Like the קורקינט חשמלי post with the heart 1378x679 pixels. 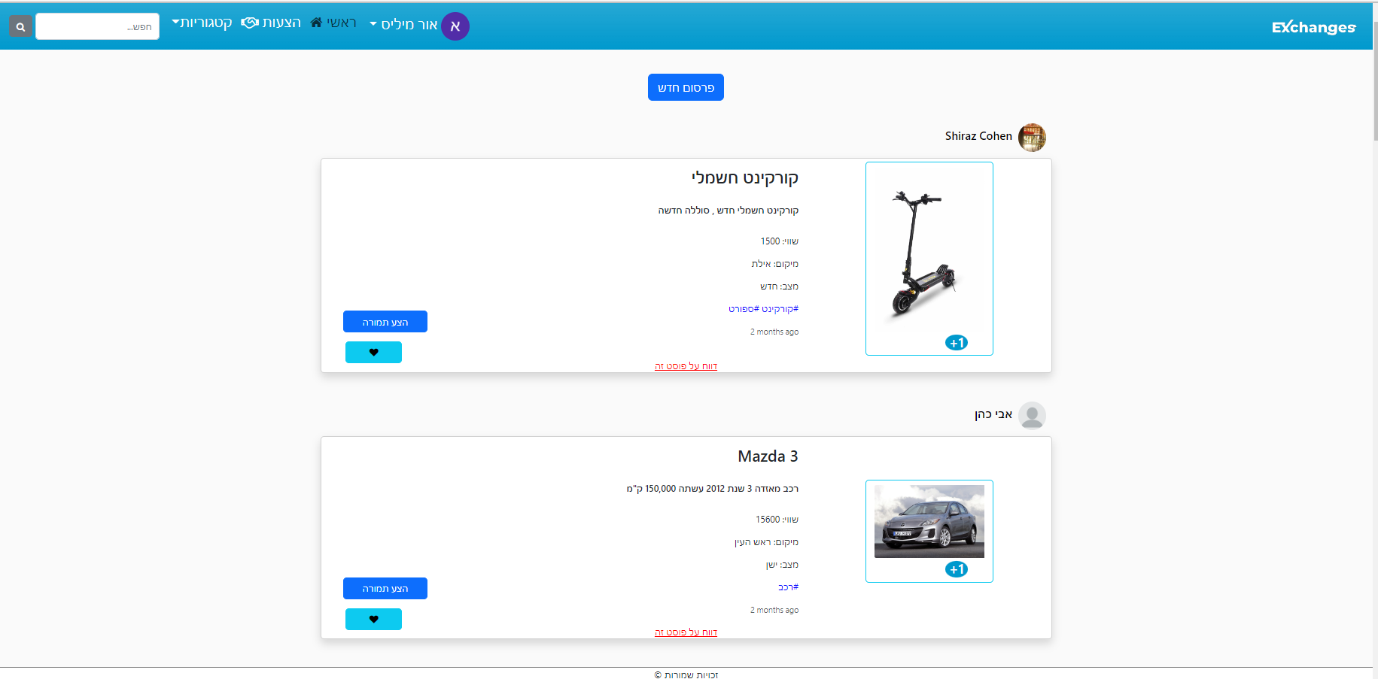373,352
